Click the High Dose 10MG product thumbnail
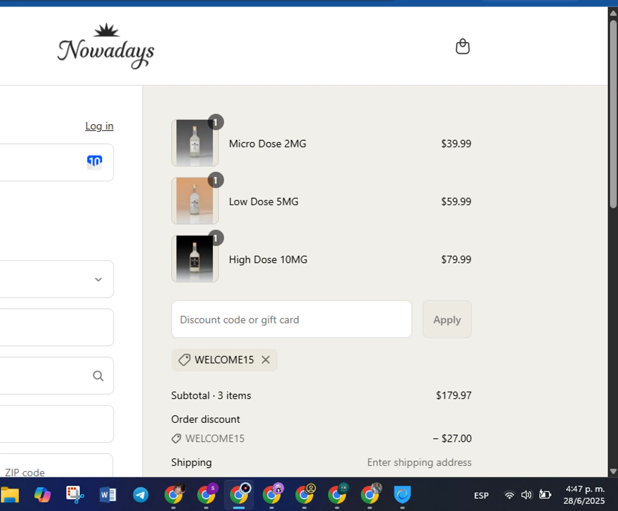Viewport: 618px width, 511px height. click(x=195, y=259)
